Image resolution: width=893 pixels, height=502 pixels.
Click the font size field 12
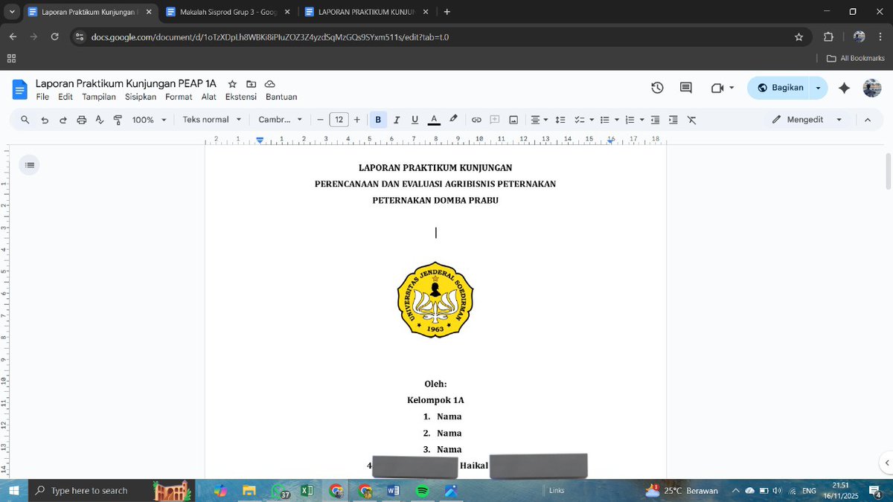339,120
